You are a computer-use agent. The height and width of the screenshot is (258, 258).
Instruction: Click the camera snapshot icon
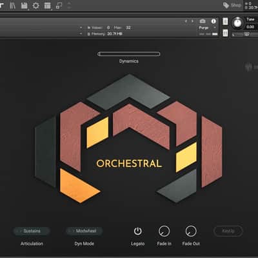(x=203, y=21)
